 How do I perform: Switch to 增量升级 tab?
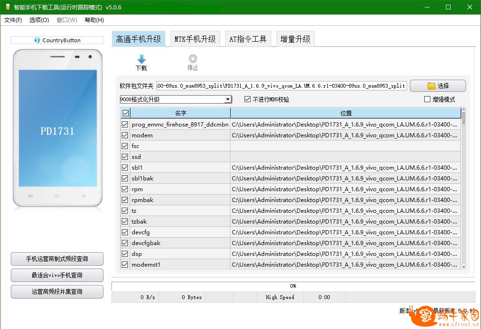(x=295, y=39)
